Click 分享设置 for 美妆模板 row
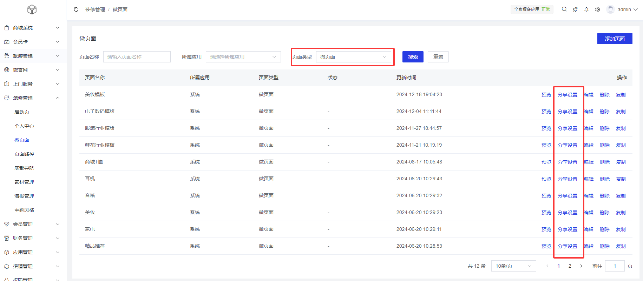Screen dimensions: 643x281 tap(567, 95)
